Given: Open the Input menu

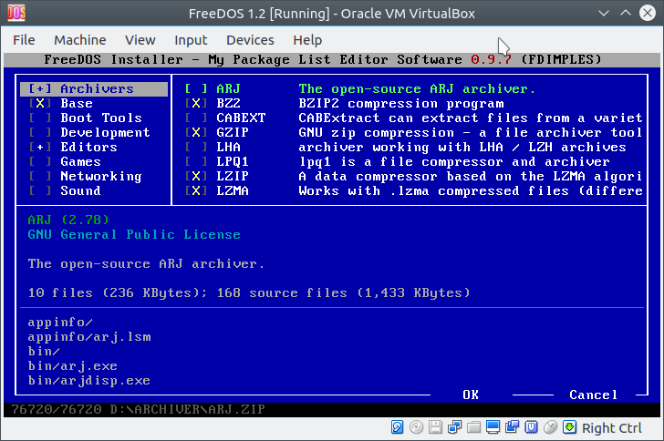Looking at the screenshot, I should (191, 40).
